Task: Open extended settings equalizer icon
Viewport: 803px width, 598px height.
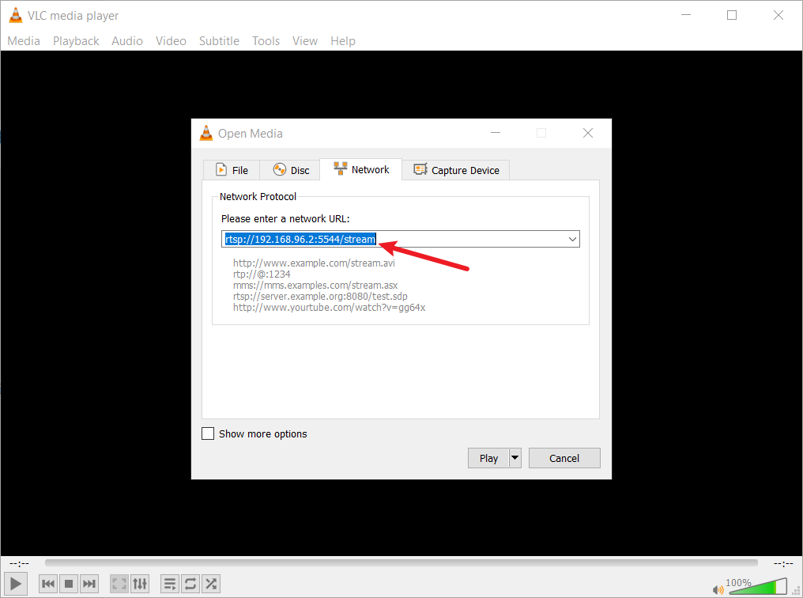Action: (140, 584)
